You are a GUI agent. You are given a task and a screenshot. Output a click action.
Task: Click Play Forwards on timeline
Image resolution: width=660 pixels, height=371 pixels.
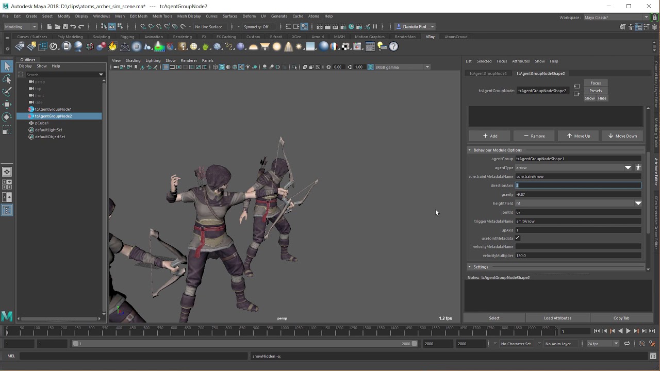point(628,331)
